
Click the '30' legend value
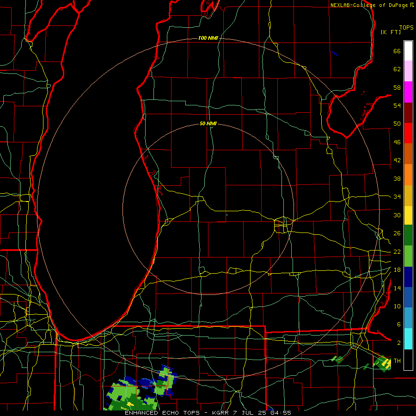pos(397,215)
